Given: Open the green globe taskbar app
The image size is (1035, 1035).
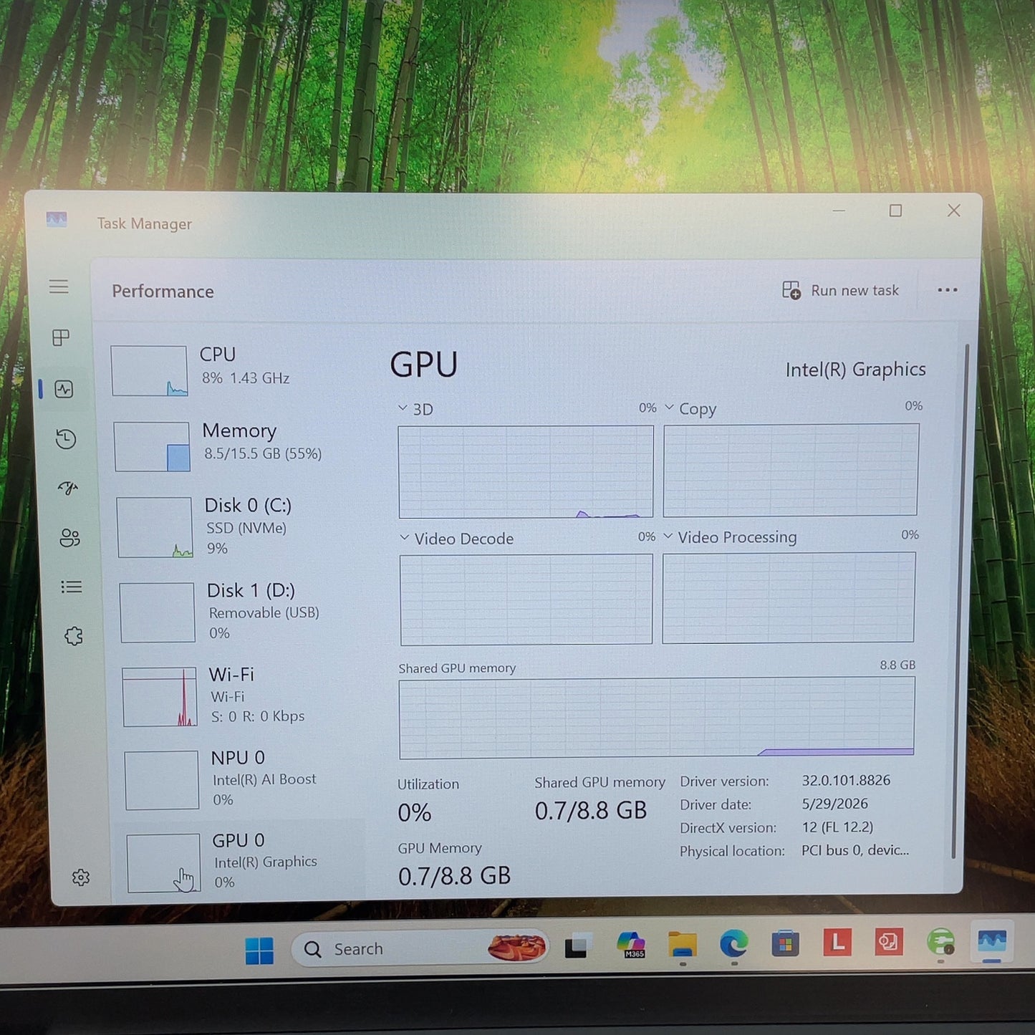Looking at the screenshot, I should click(x=940, y=940).
